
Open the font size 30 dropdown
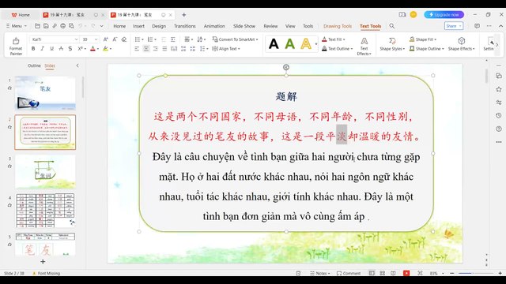point(96,39)
